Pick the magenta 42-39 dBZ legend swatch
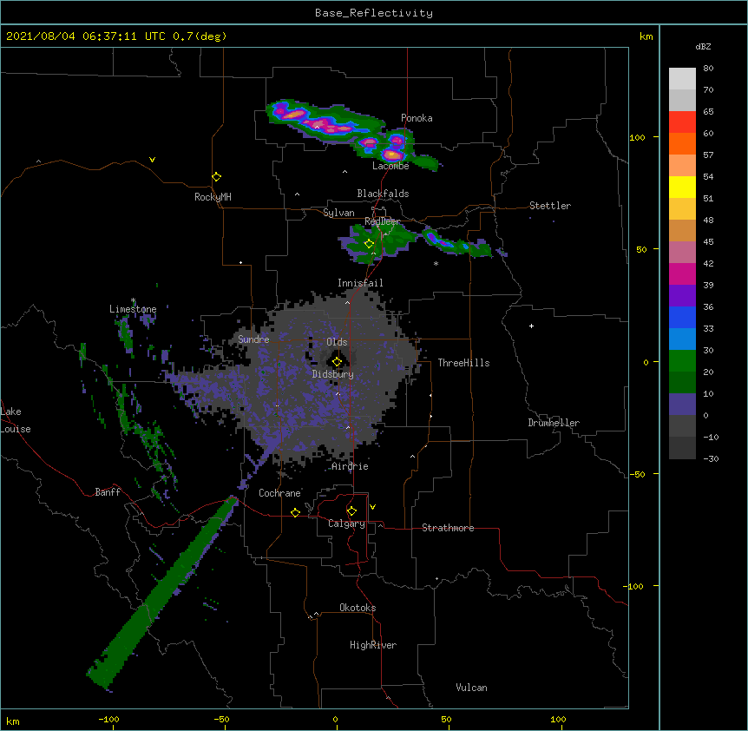 click(x=682, y=273)
